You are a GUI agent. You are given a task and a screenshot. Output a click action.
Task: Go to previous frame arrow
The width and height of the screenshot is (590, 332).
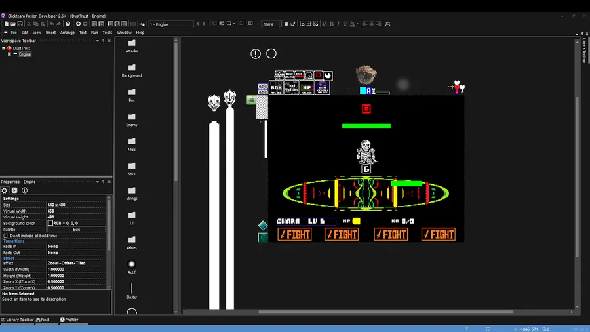point(198,24)
